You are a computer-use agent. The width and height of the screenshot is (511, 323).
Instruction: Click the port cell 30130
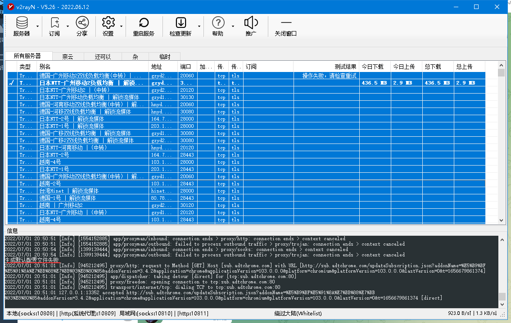[x=187, y=97]
